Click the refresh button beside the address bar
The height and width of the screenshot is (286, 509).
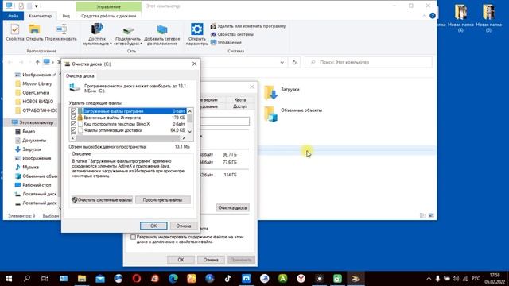point(294,62)
